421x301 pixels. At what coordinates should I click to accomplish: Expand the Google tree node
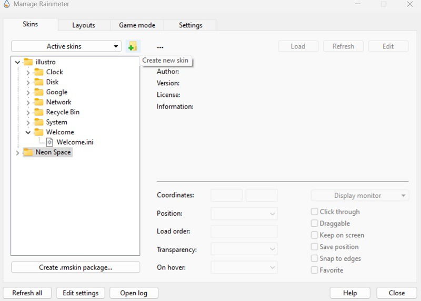point(28,93)
